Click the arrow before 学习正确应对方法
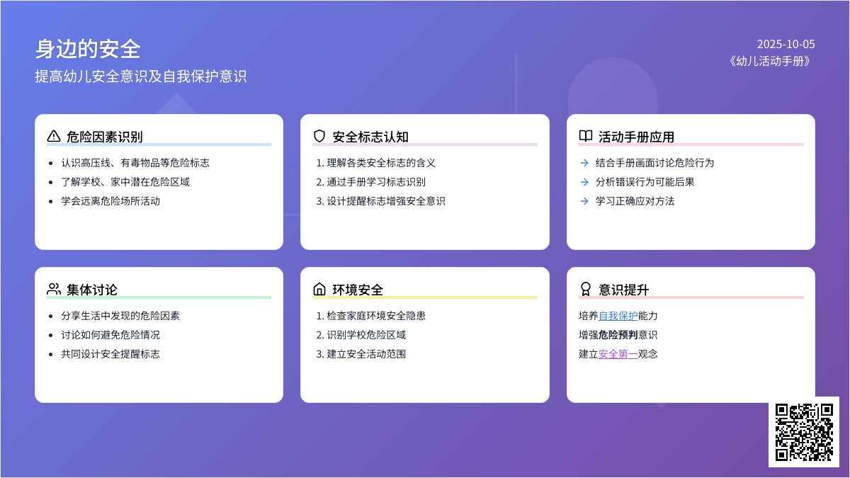The width and height of the screenshot is (850, 478). tap(584, 201)
